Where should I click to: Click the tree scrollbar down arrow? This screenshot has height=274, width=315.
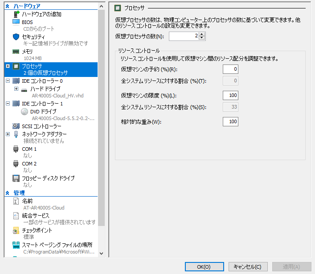pyautogui.click(x=102, y=254)
